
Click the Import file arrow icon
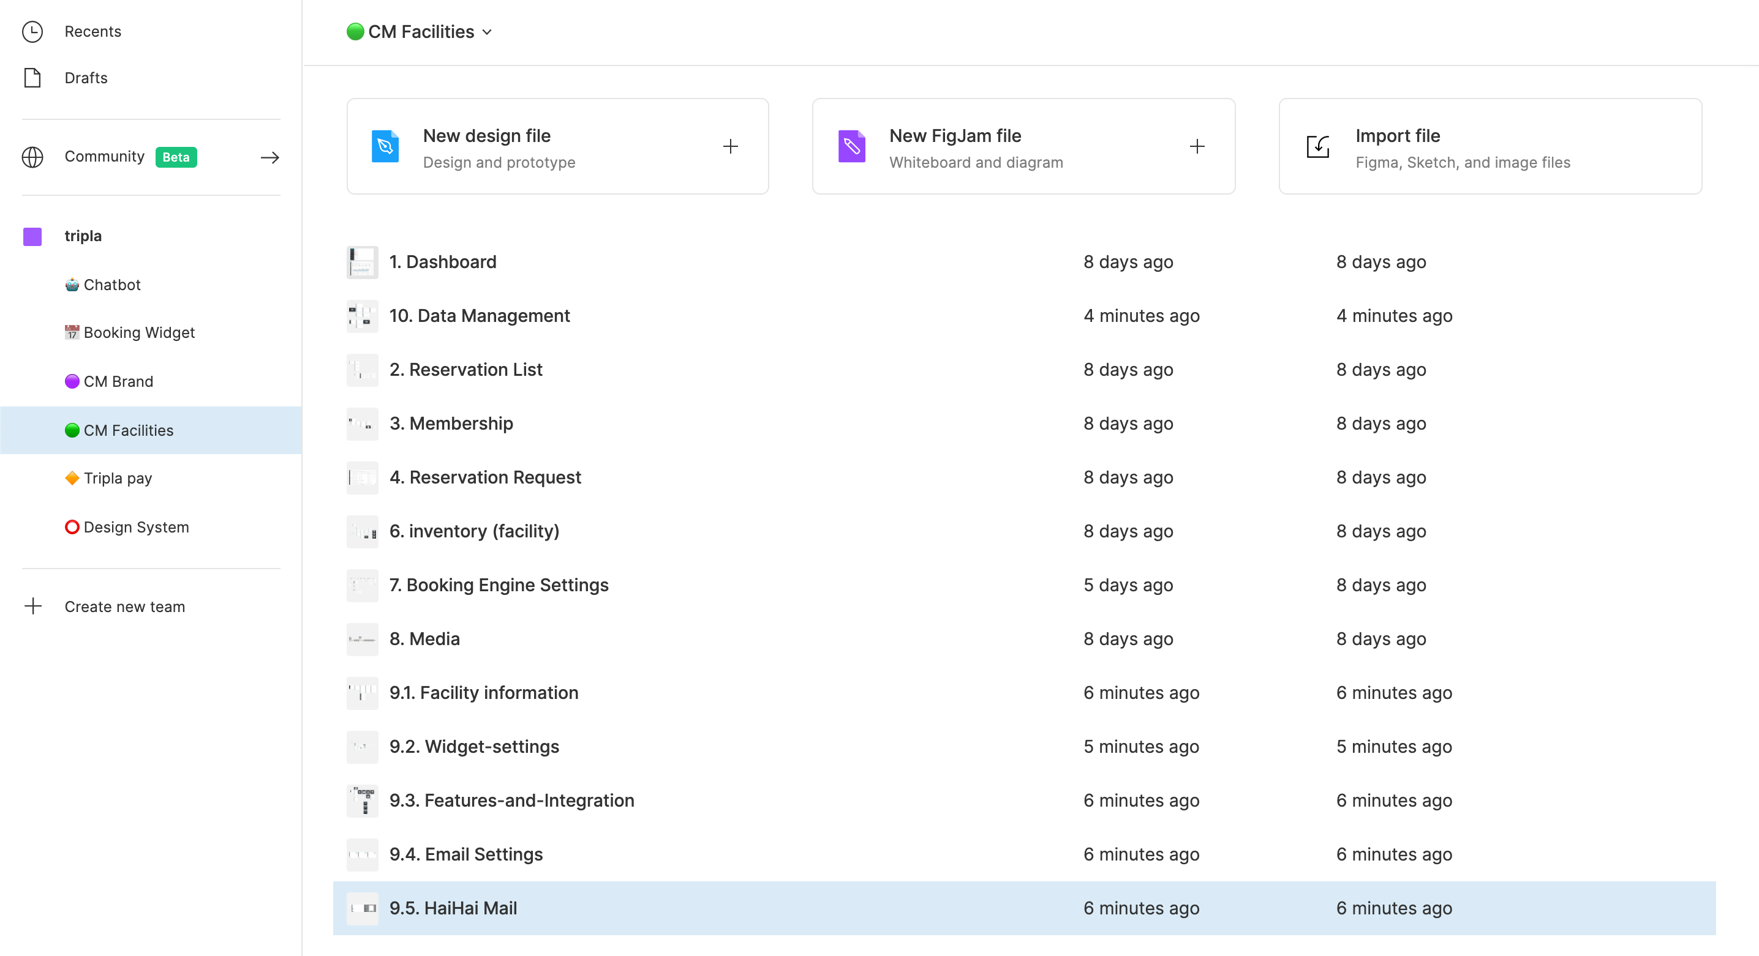[x=1317, y=146]
